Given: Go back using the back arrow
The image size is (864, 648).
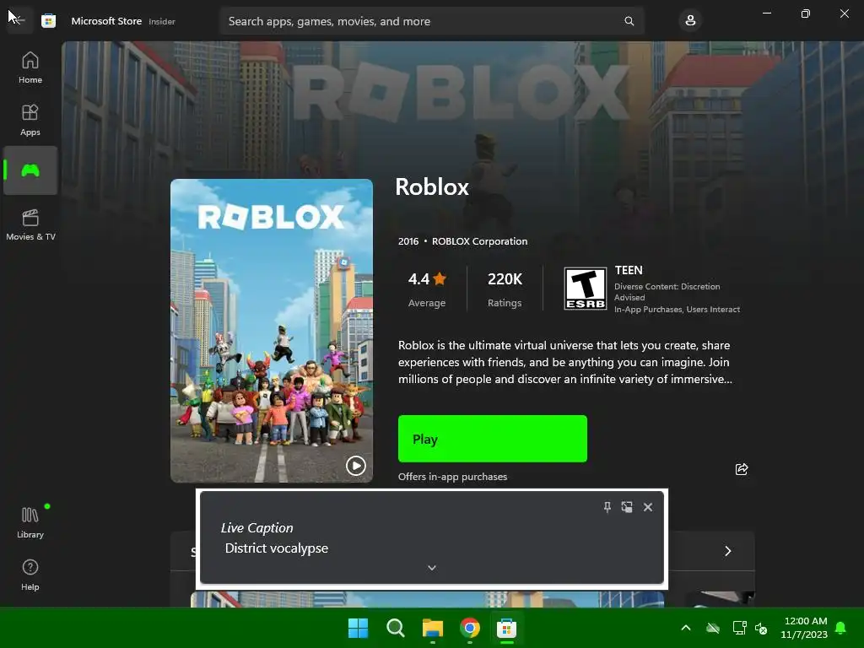Looking at the screenshot, I should 19,20.
